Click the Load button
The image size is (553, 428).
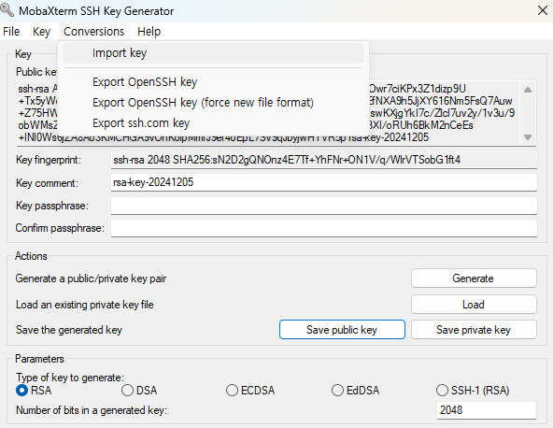[x=474, y=304]
